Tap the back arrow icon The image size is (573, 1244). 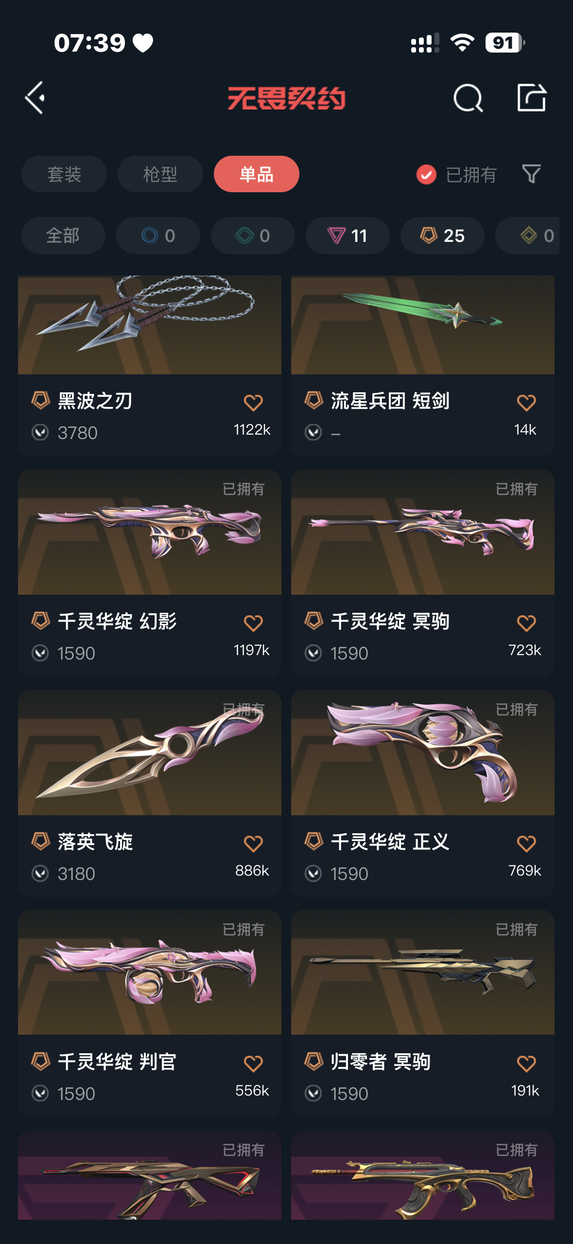[35, 98]
